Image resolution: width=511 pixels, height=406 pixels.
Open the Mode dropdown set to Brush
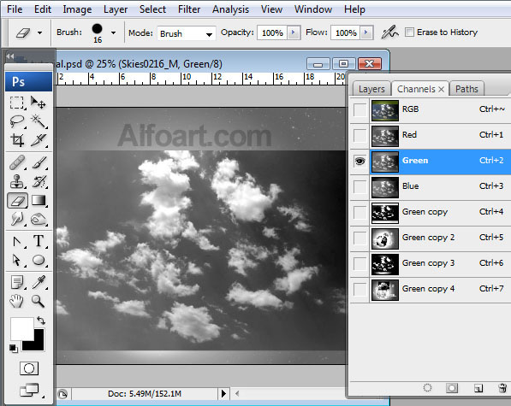pos(187,33)
